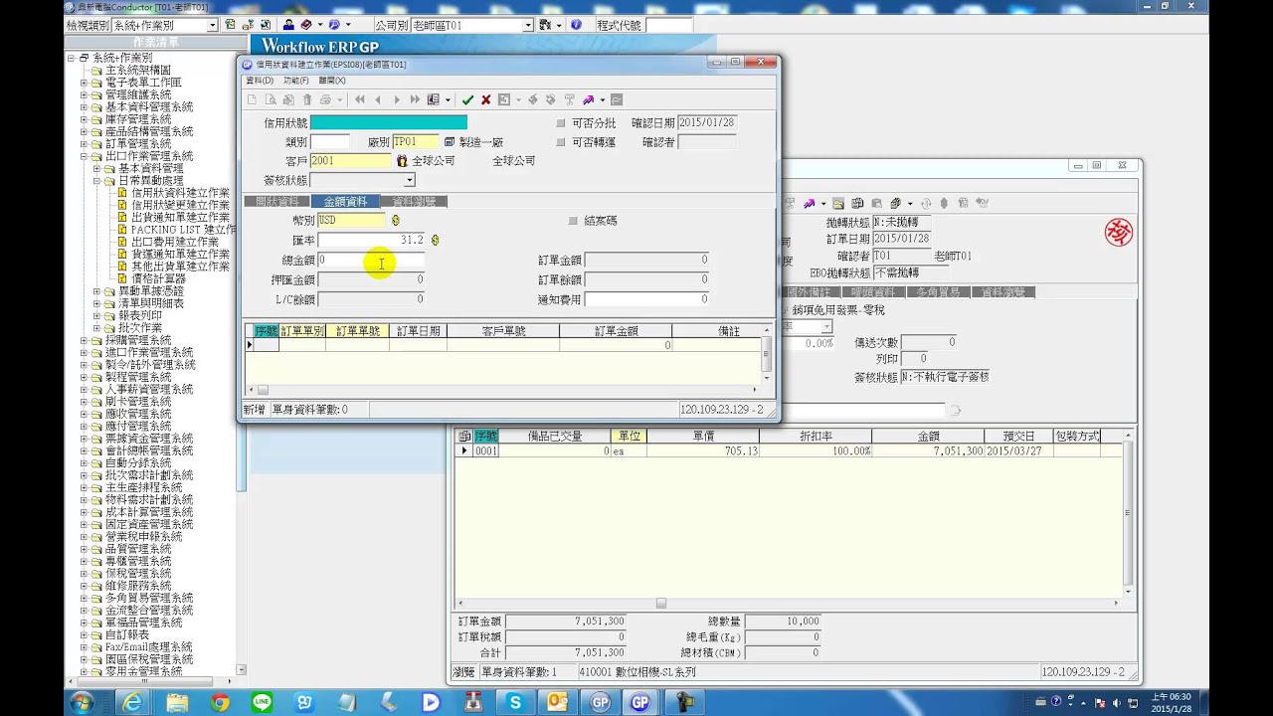Viewport: 1273px width, 716px height.
Task: Open the 公司別 dropdown
Action: click(528, 25)
